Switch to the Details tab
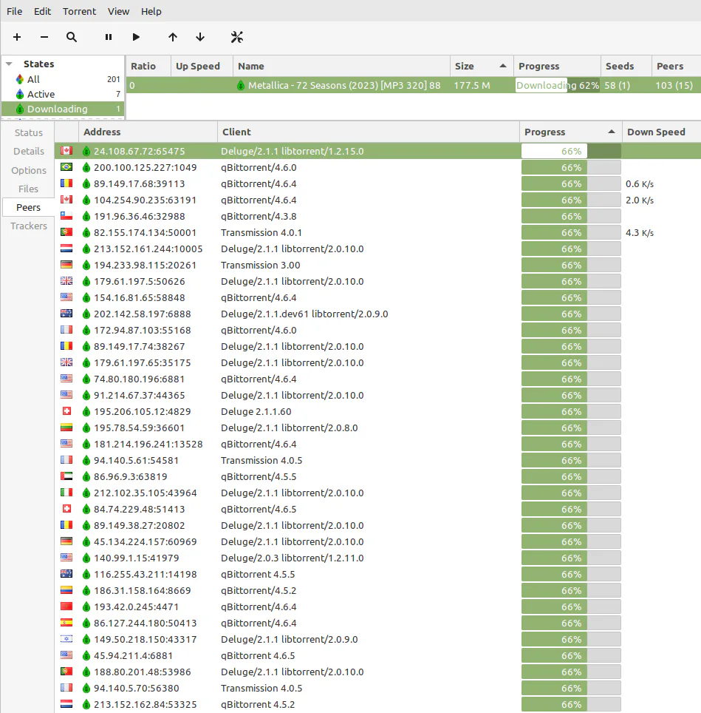The width and height of the screenshot is (701, 713). [x=29, y=152]
